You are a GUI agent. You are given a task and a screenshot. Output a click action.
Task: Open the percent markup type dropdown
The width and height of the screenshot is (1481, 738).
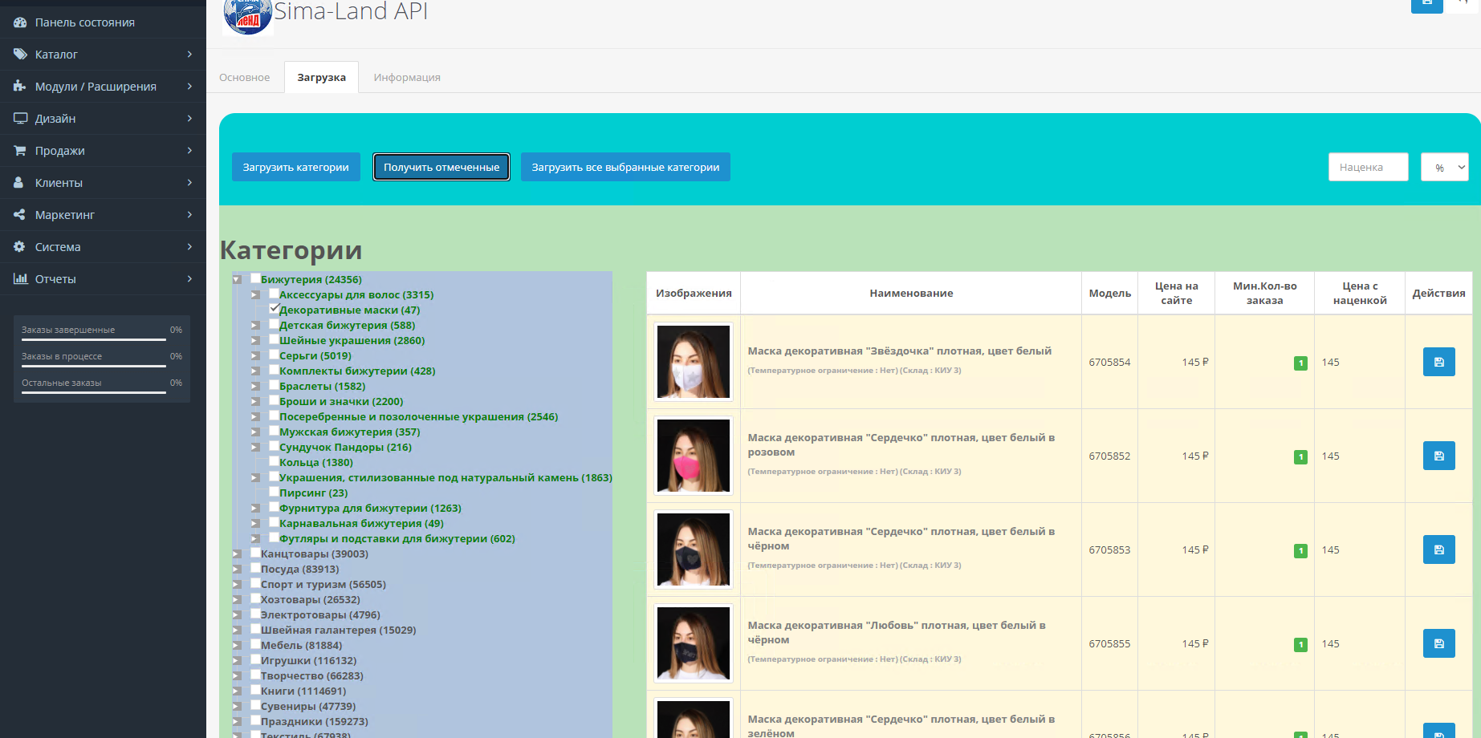(x=1444, y=167)
